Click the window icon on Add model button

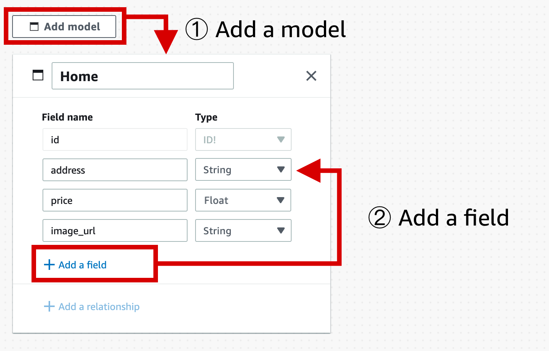34,27
